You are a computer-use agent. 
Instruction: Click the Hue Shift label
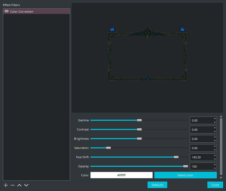pyautogui.click(x=82, y=157)
